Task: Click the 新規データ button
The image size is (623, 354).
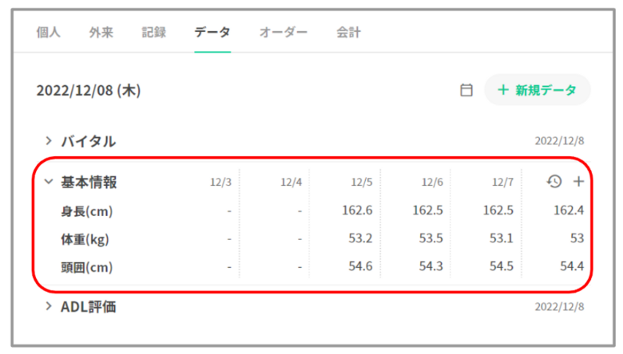Action: (x=537, y=91)
